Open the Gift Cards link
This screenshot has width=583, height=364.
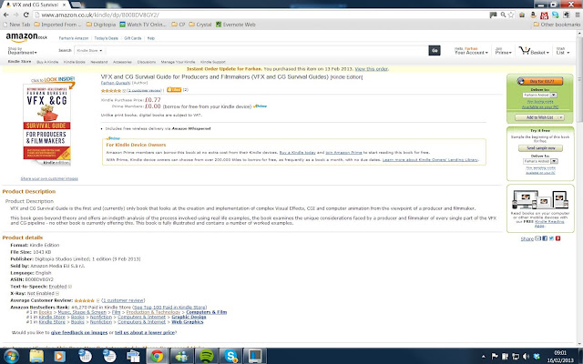pos(133,38)
